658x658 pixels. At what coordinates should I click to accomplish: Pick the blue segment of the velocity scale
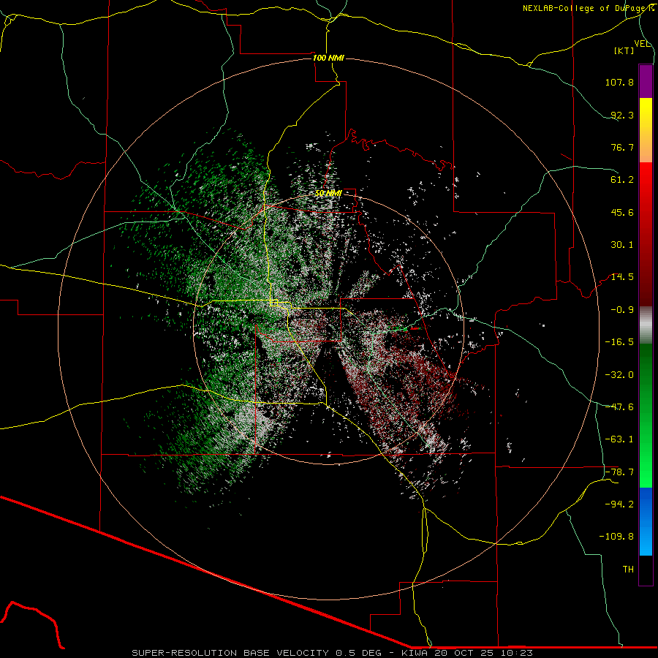click(x=646, y=521)
